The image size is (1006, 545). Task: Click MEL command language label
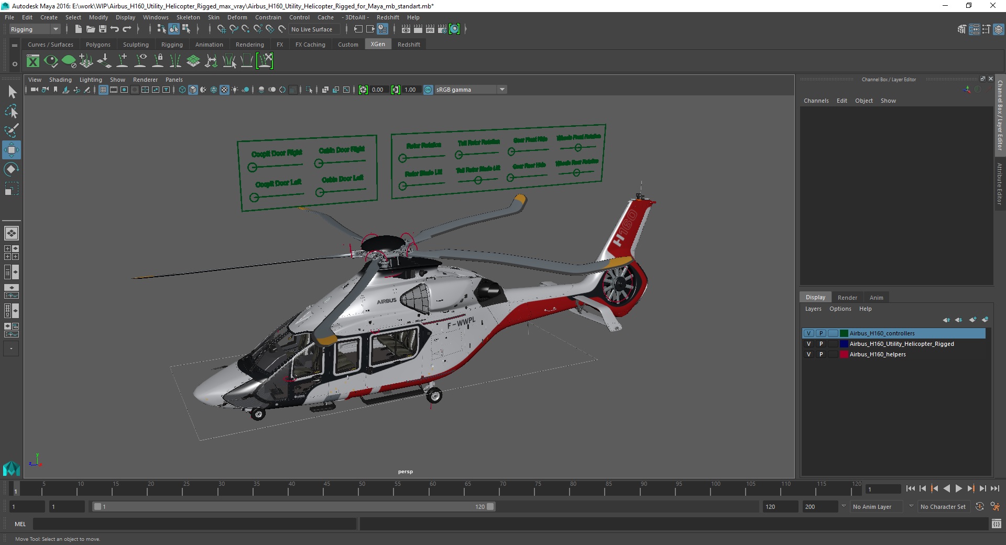20,524
